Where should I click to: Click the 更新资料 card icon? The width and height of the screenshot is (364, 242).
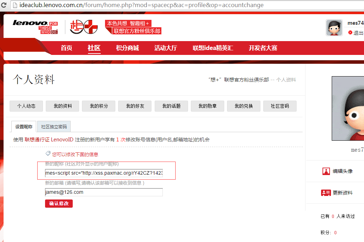click(x=326, y=193)
